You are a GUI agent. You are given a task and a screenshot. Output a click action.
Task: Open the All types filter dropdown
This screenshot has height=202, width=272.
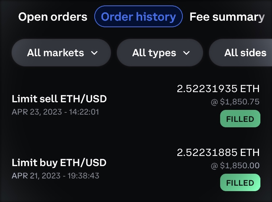coord(160,53)
